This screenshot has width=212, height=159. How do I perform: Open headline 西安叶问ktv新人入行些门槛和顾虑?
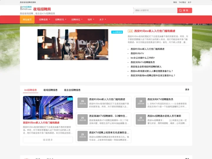point(155,31)
